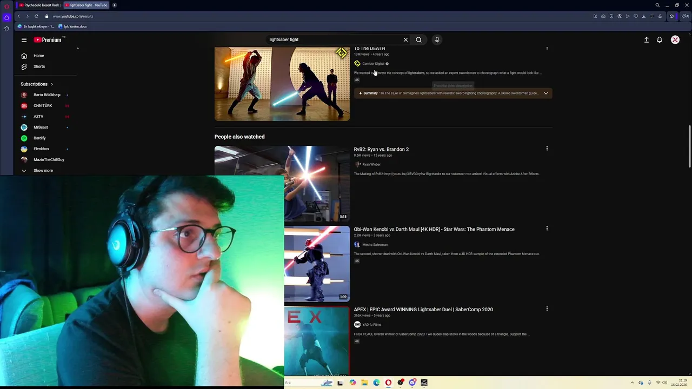The width and height of the screenshot is (692, 389).
Task: Clear the lightsaber fight search text
Action: [405, 39]
